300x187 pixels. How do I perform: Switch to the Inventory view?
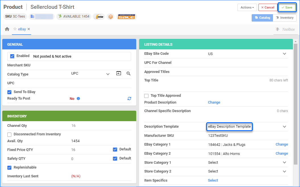tap(285, 18)
